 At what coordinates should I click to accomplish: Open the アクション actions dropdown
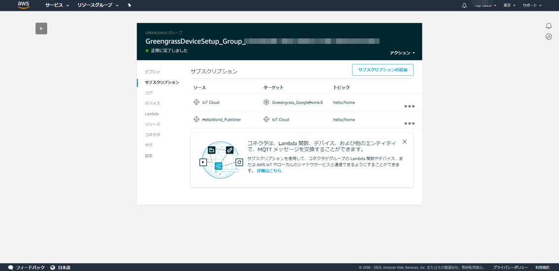coord(402,53)
